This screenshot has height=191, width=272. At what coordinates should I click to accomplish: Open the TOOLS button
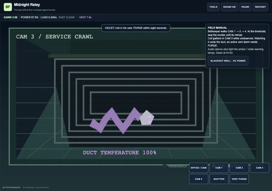coord(213,7)
